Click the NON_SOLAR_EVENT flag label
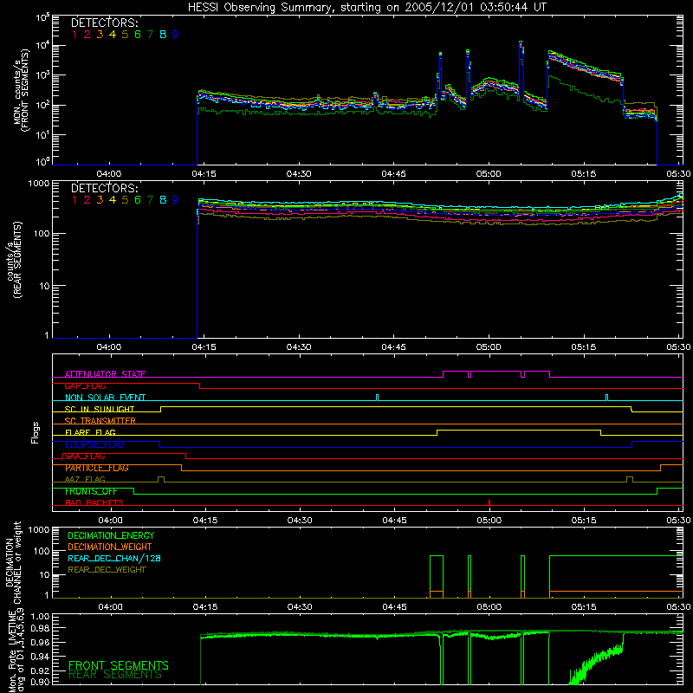 105,398
